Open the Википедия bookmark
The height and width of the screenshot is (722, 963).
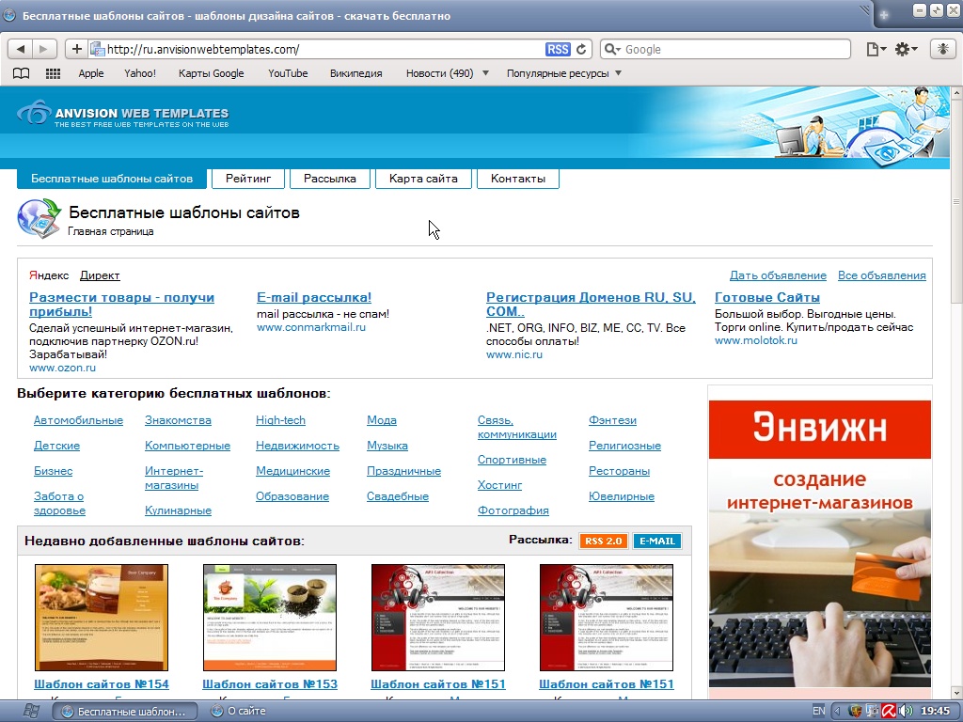[x=356, y=73]
